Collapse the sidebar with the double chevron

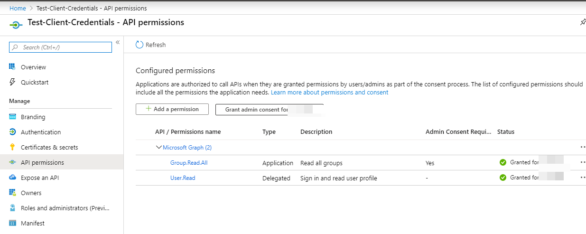[x=118, y=42]
